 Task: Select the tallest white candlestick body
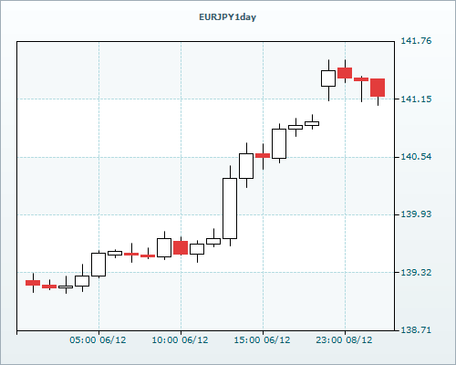[x=230, y=208]
